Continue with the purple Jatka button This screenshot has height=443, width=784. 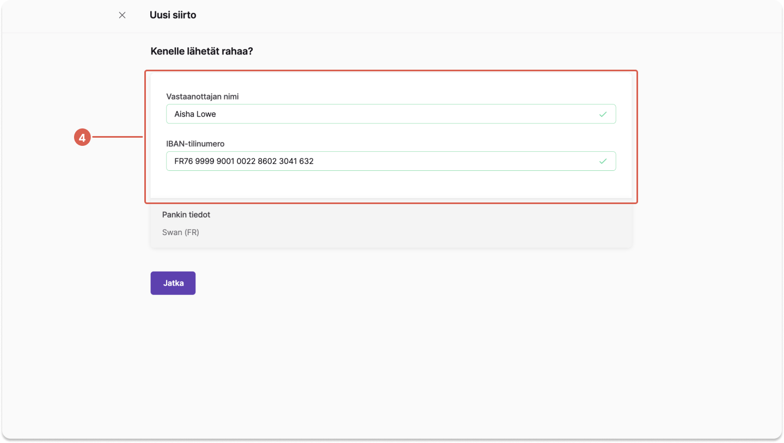click(x=173, y=283)
